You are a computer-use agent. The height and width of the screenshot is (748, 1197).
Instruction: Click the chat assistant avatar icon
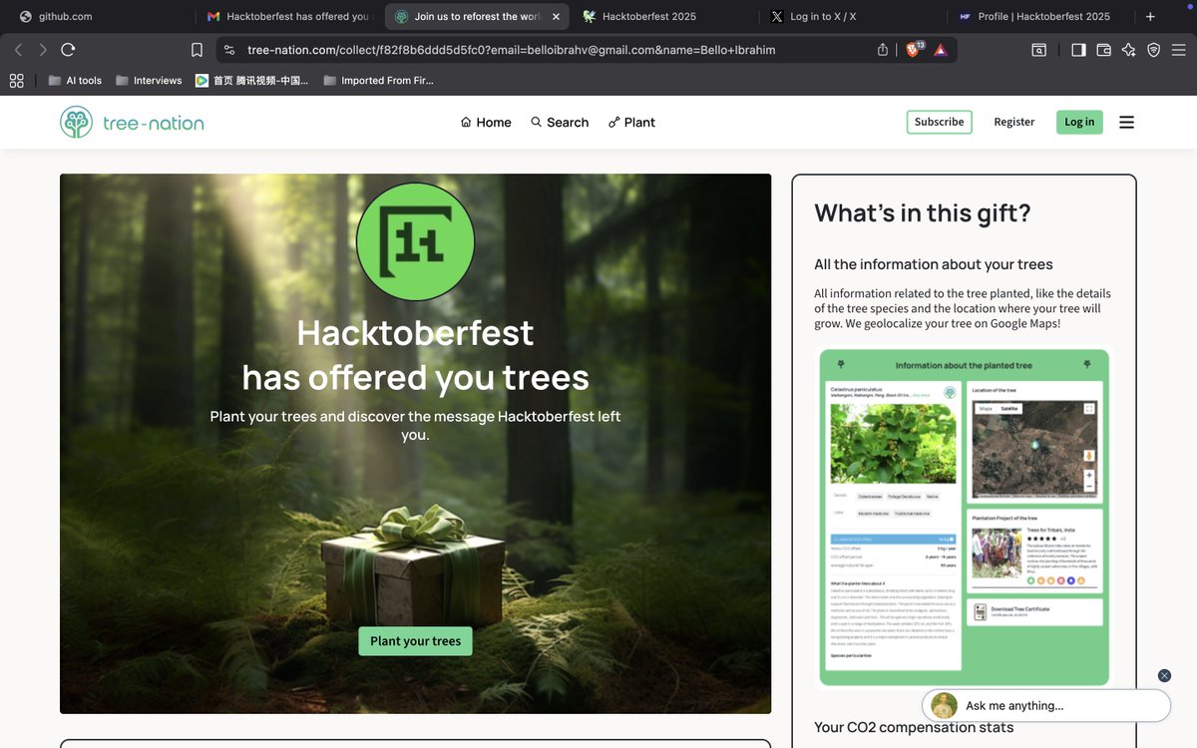pyautogui.click(x=944, y=705)
